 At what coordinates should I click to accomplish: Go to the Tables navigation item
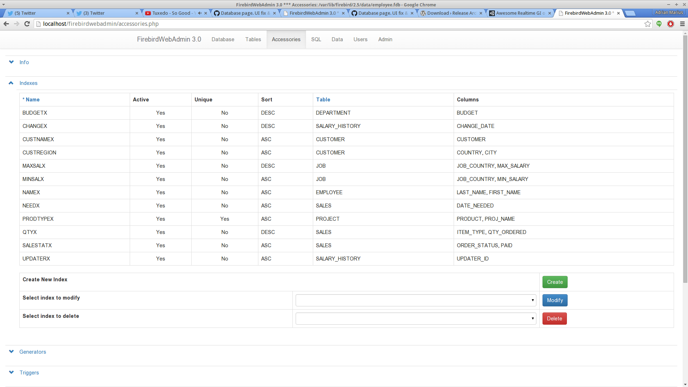(x=253, y=39)
